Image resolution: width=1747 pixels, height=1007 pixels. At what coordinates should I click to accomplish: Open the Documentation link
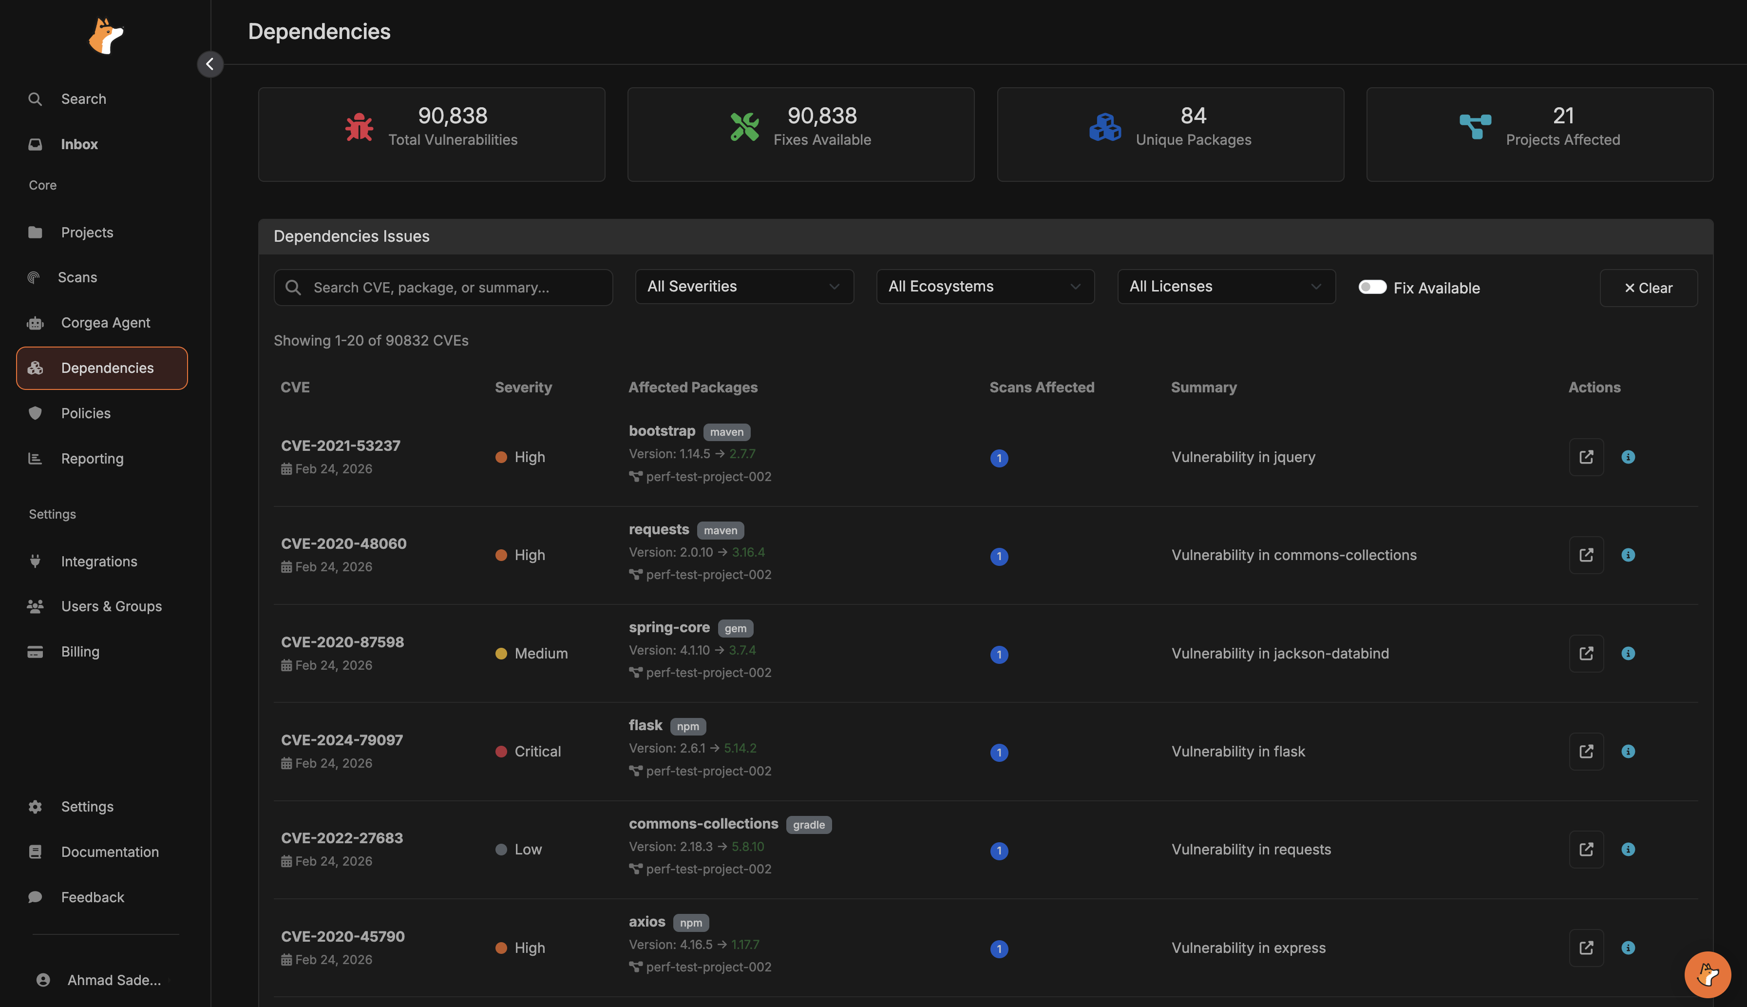coord(109,852)
